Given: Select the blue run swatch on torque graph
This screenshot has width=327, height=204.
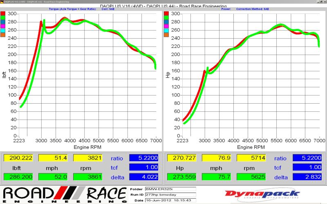Looking at the screenshot, I should [x=3, y=23].
